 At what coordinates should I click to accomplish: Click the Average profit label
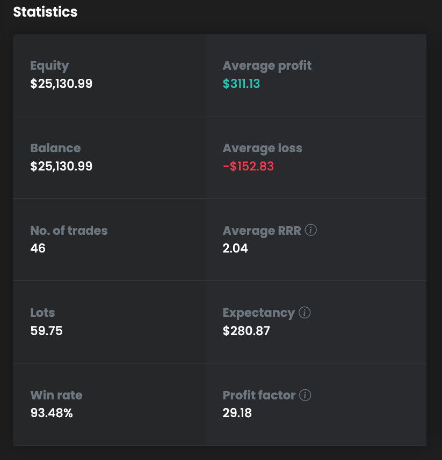tap(267, 66)
